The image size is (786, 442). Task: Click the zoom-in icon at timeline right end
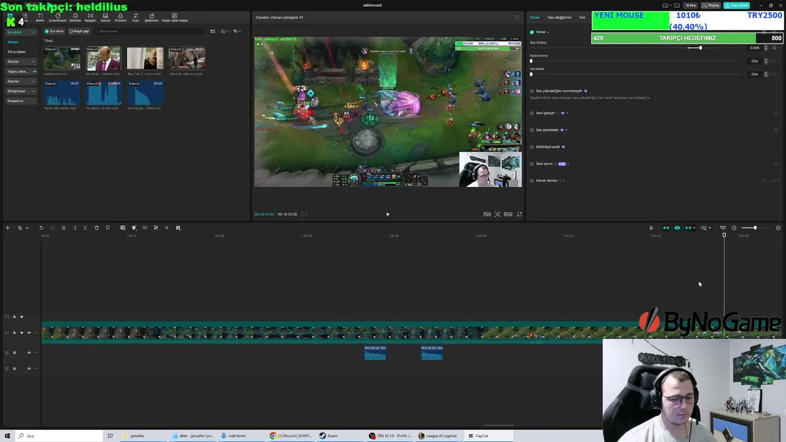coord(778,228)
